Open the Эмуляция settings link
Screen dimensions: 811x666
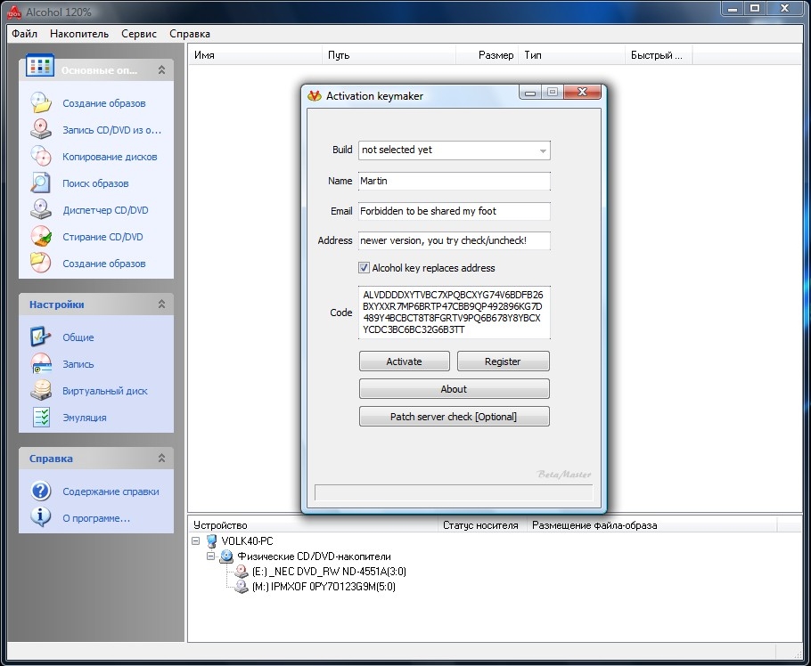(x=85, y=418)
